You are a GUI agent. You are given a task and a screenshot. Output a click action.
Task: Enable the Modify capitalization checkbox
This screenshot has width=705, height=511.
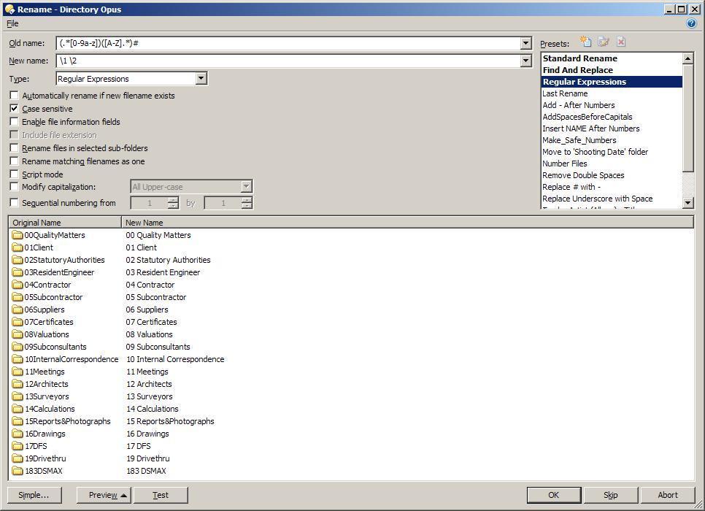pyautogui.click(x=14, y=187)
